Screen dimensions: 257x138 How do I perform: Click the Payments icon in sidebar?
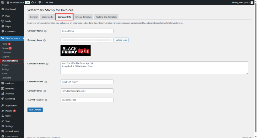tap(3, 88)
